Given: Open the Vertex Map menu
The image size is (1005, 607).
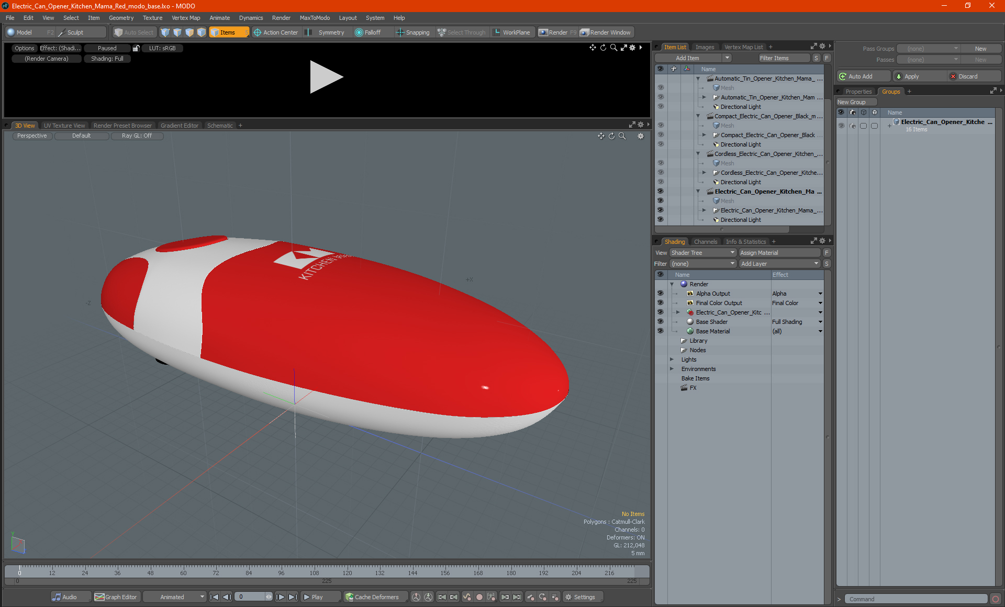Looking at the screenshot, I should tap(186, 18).
